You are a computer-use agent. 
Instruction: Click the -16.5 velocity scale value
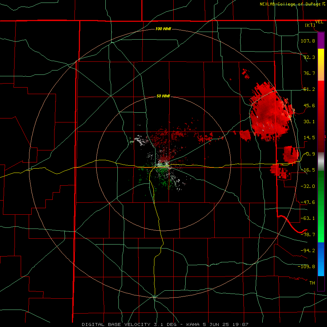click(x=308, y=170)
